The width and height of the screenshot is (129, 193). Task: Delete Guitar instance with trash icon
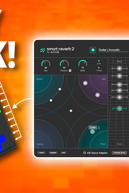point(99,128)
